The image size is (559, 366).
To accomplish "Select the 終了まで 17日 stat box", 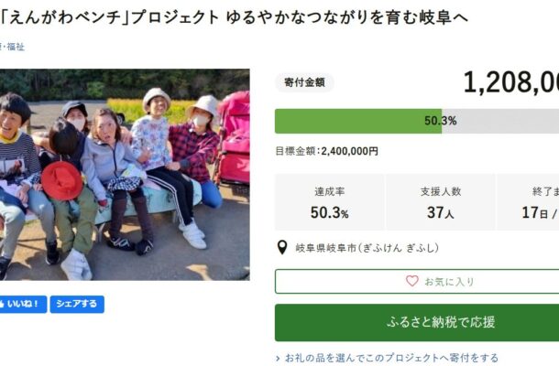I will pyautogui.click(x=528, y=202).
